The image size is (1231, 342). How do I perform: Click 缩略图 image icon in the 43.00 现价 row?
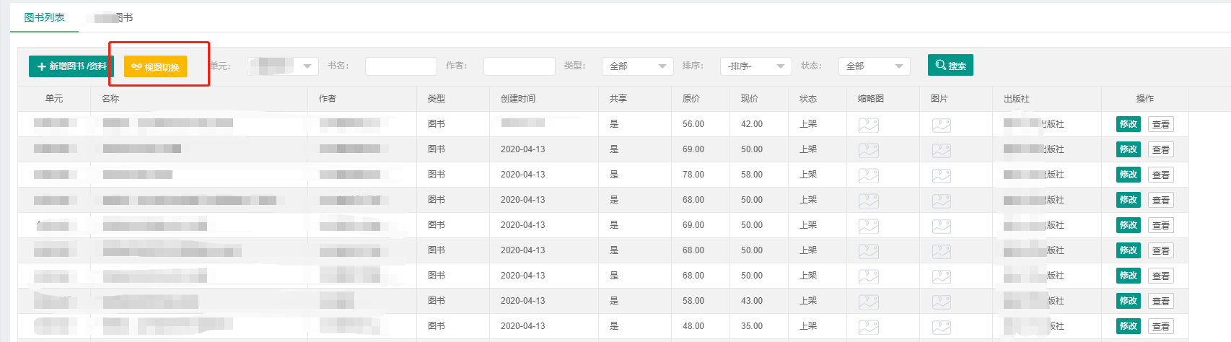point(868,302)
